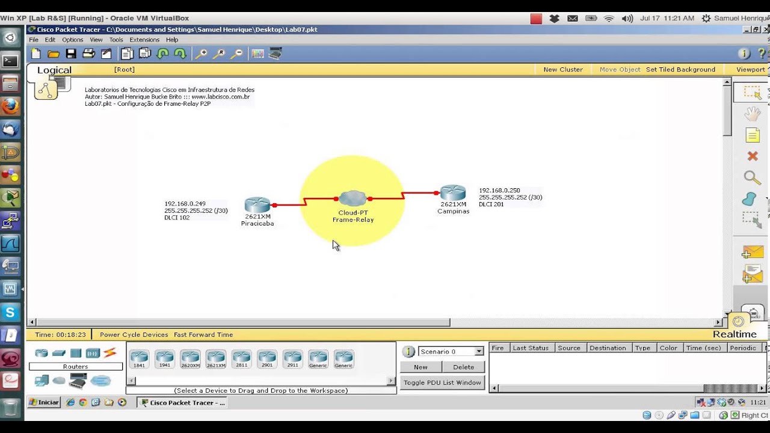Reset zoom with the R magnifier
Viewport: 770px width, 433px height.
219,54
